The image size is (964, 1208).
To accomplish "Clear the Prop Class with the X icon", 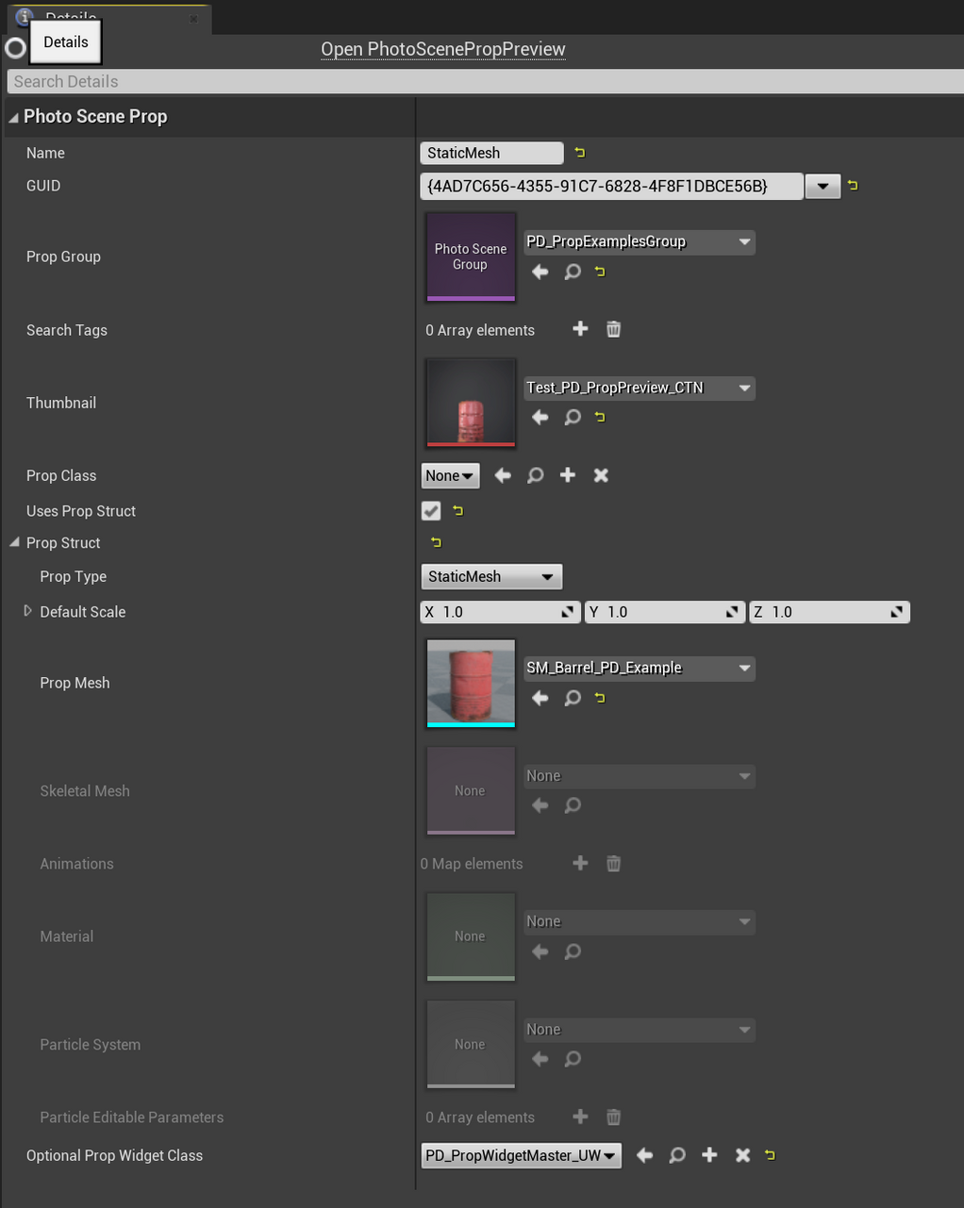I will coord(601,475).
